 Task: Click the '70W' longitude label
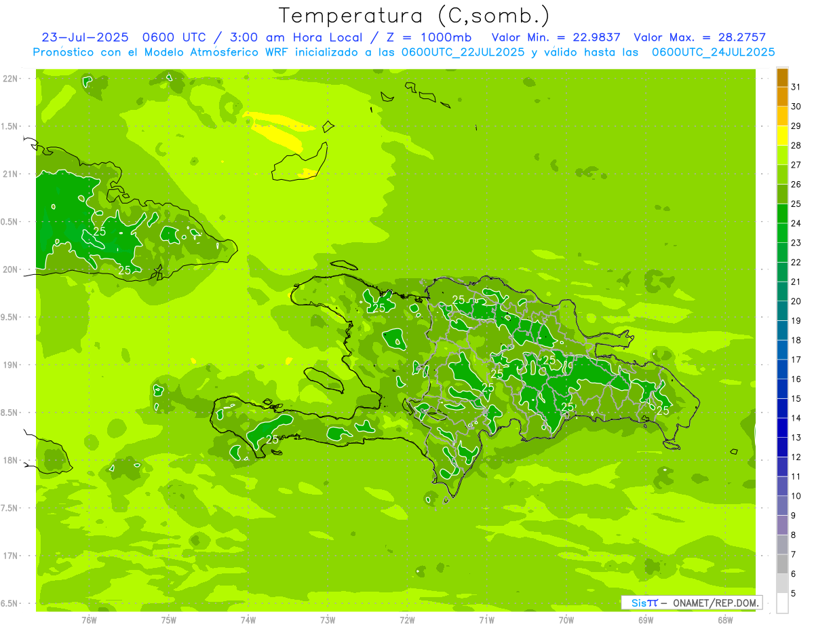[x=566, y=620]
